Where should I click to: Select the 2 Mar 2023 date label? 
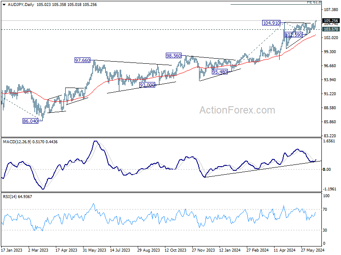click(x=38, y=250)
